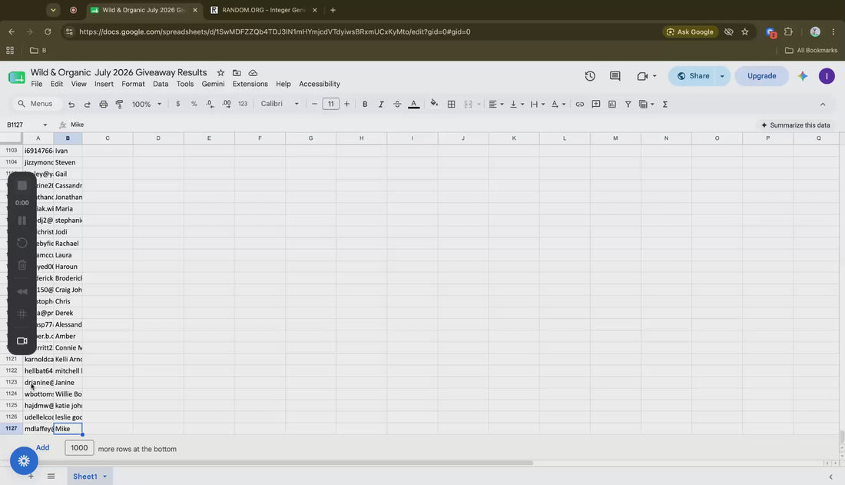
Task: Open the Gemini side panel sparkle
Action: [x=803, y=76]
